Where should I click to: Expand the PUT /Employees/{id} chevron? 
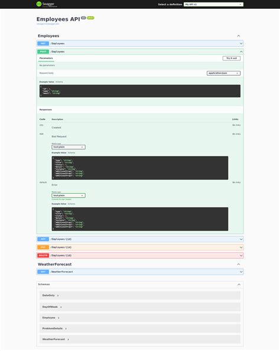[241, 248]
